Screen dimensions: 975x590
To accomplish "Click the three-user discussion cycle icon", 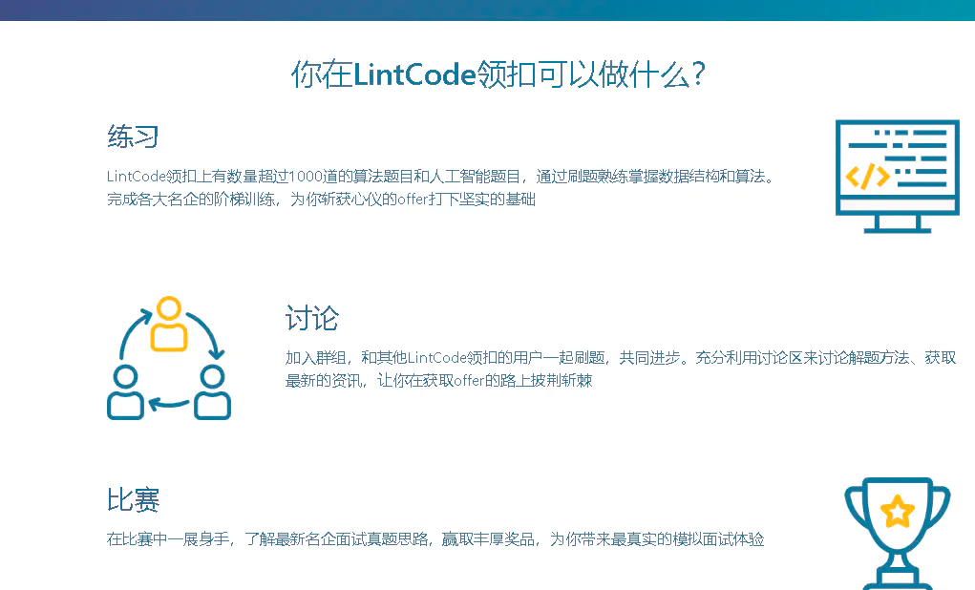I will [x=169, y=358].
